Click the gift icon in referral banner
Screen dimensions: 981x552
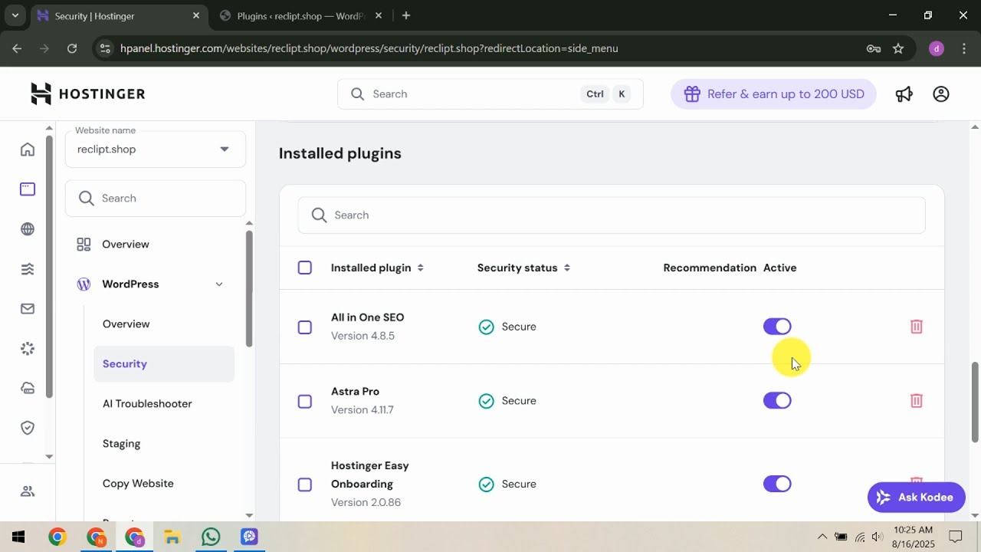[x=692, y=94]
